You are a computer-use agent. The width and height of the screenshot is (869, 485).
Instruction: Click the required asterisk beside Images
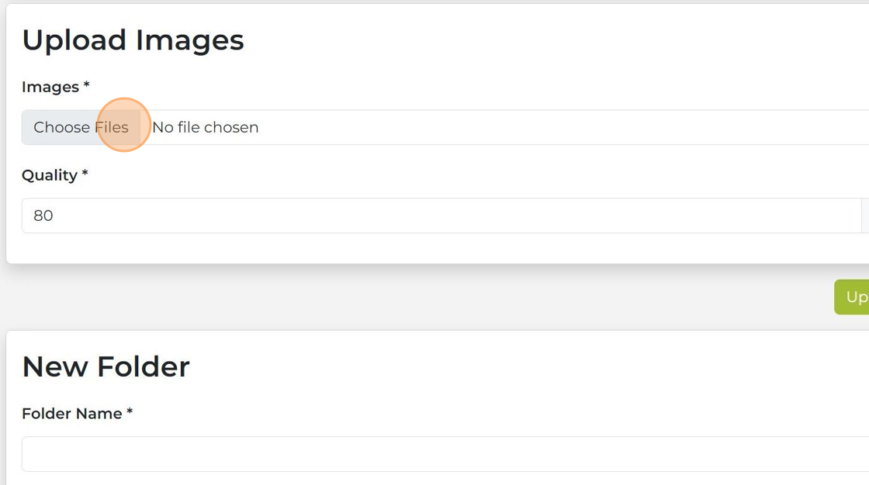coord(86,87)
